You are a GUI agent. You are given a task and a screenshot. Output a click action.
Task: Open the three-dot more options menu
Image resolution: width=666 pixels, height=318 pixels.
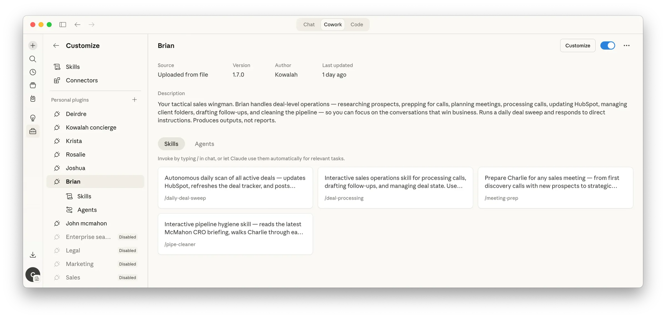pos(626,45)
